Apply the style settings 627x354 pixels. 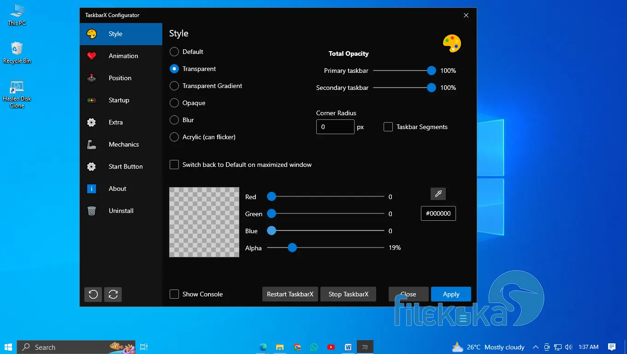(451, 294)
